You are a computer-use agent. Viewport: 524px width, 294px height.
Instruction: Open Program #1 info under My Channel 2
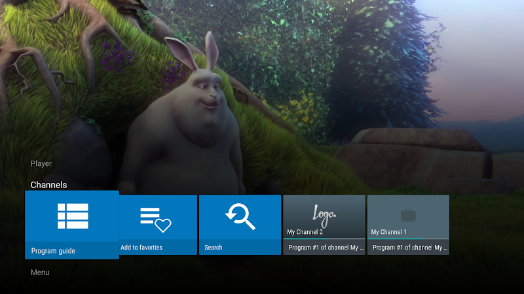(x=324, y=248)
